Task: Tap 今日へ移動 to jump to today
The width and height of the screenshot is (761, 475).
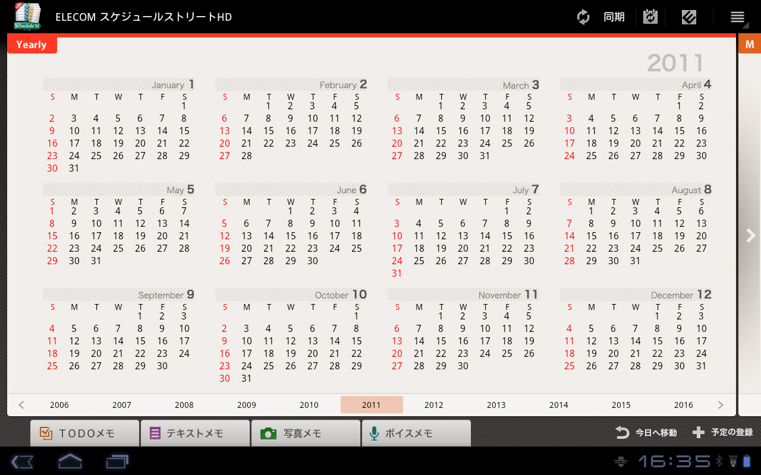Action: (x=656, y=433)
